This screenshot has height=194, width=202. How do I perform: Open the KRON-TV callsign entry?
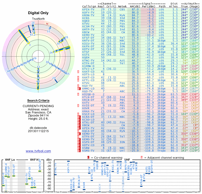click(x=88, y=15)
